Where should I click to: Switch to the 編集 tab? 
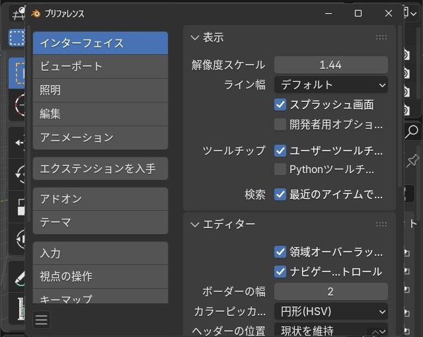(x=100, y=114)
